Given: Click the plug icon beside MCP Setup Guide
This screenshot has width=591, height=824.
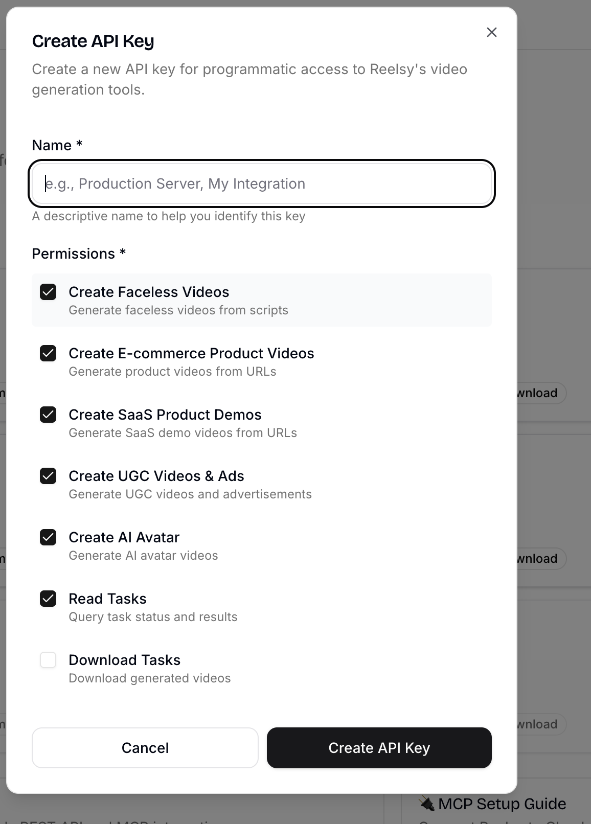Looking at the screenshot, I should coord(426,804).
